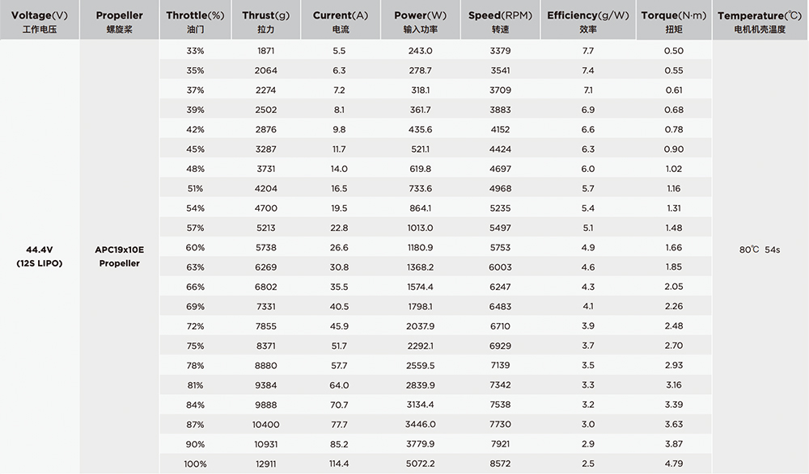The height and width of the screenshot is (474, 809).
Task: Select the 5072.2 power value
Action: (x=419, y=464)
